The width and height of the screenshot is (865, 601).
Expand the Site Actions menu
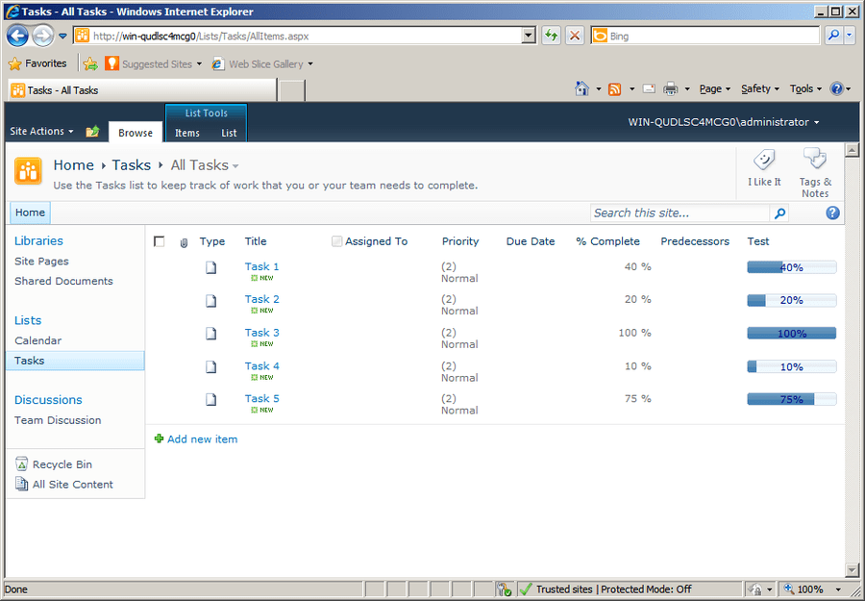tap(38, 131)
